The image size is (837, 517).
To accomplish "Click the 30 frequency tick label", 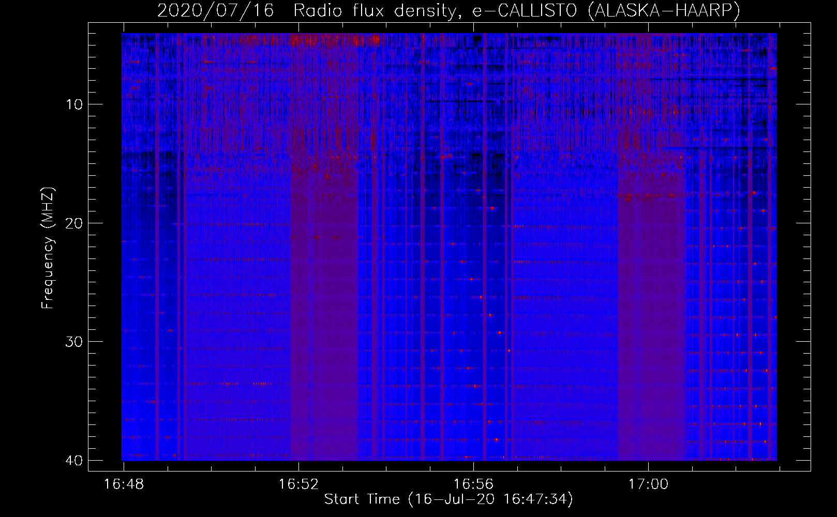I will pyautogui.click(x=73, y=341).
